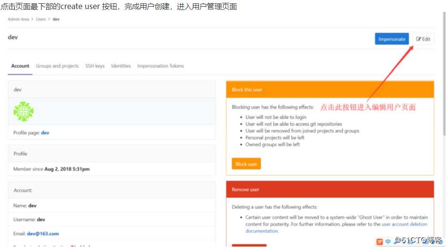Viewport: 446px width, 248px height.
Task: Click the dev breadcrumb item
Action: 56,19
